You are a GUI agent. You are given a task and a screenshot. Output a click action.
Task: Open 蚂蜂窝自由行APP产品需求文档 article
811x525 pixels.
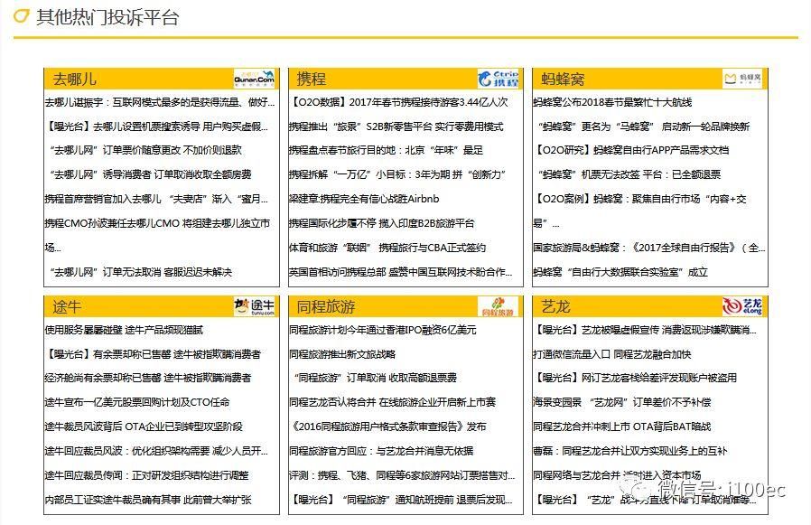[x=631, y=150]
